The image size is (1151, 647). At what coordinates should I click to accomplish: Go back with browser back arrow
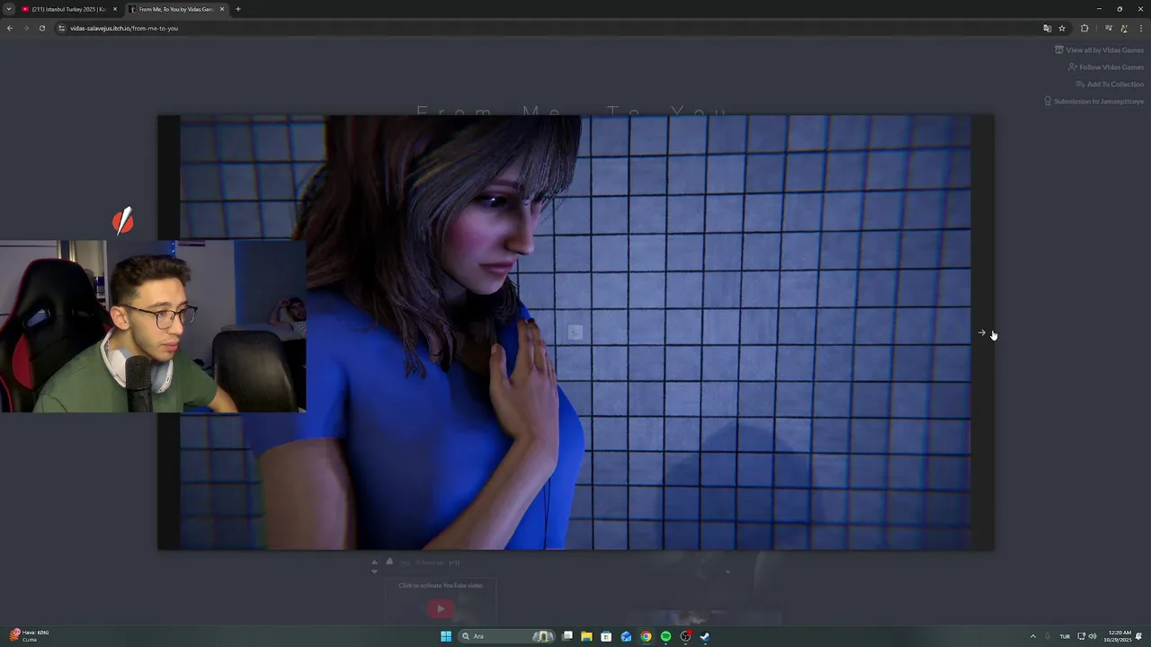(10, 28)
